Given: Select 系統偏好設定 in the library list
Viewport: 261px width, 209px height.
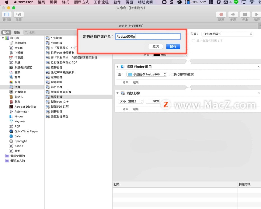Looking at the screenshot, I should coord(23,67).
